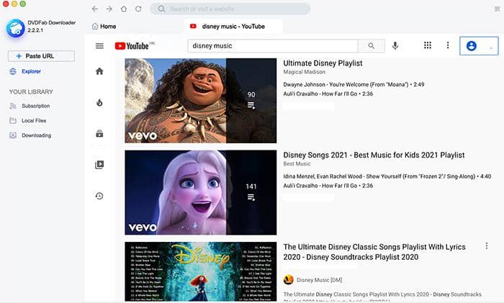The height and width of the screenshot is (303, 504).
Task: Click the sign-in account avatar button
Action: [479, 46]
